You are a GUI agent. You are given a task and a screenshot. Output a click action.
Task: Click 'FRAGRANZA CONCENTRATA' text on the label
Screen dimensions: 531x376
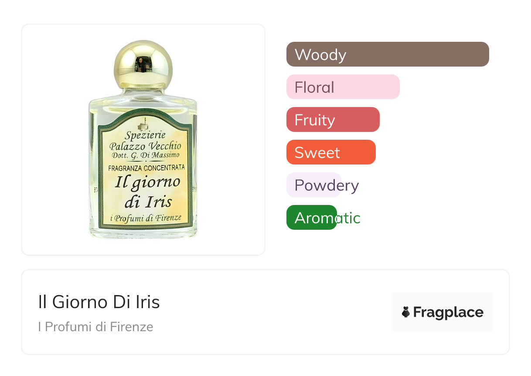coord(146,168)
